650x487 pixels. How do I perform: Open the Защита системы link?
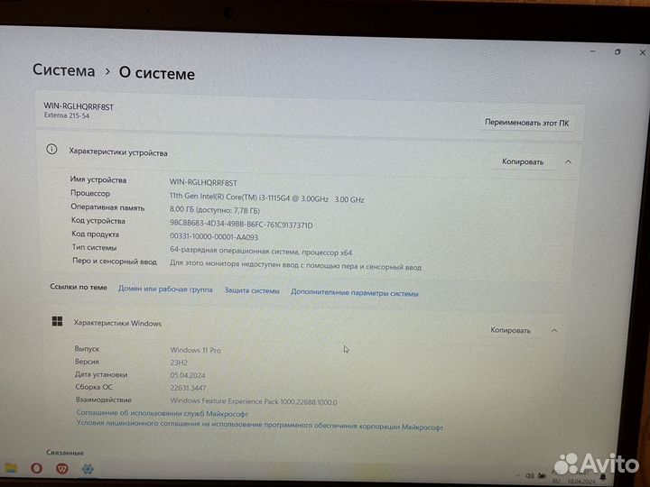tap(252, 290)
